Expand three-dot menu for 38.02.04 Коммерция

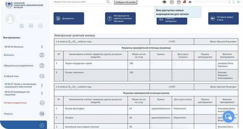42,93
